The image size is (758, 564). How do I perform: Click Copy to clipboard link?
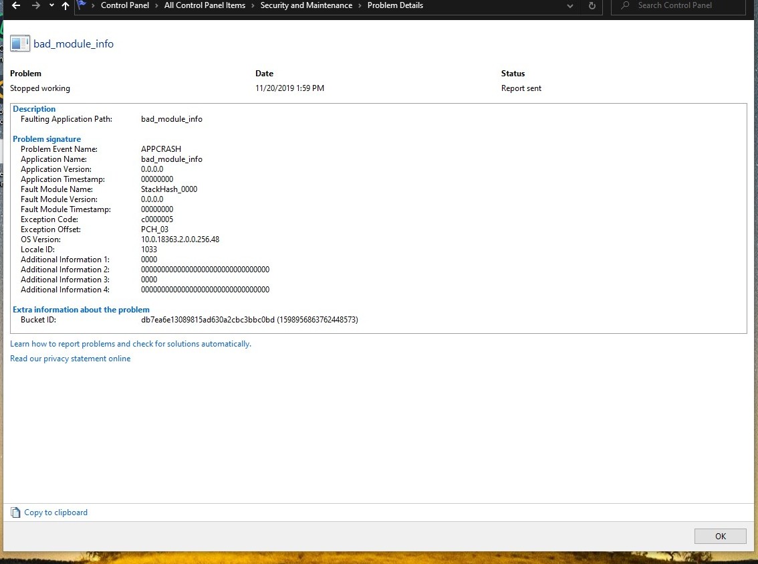[x=55, y=512]
